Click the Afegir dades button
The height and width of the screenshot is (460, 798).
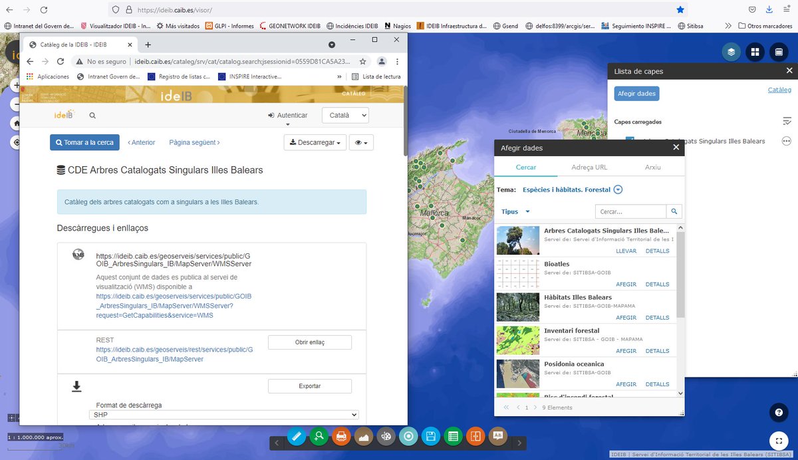click(636, 94)
